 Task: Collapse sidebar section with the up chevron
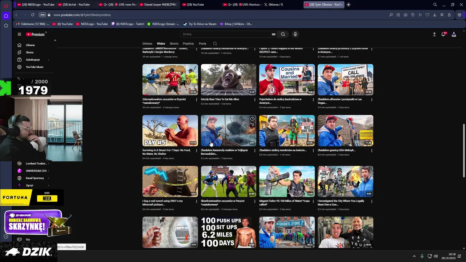point(55,40)
